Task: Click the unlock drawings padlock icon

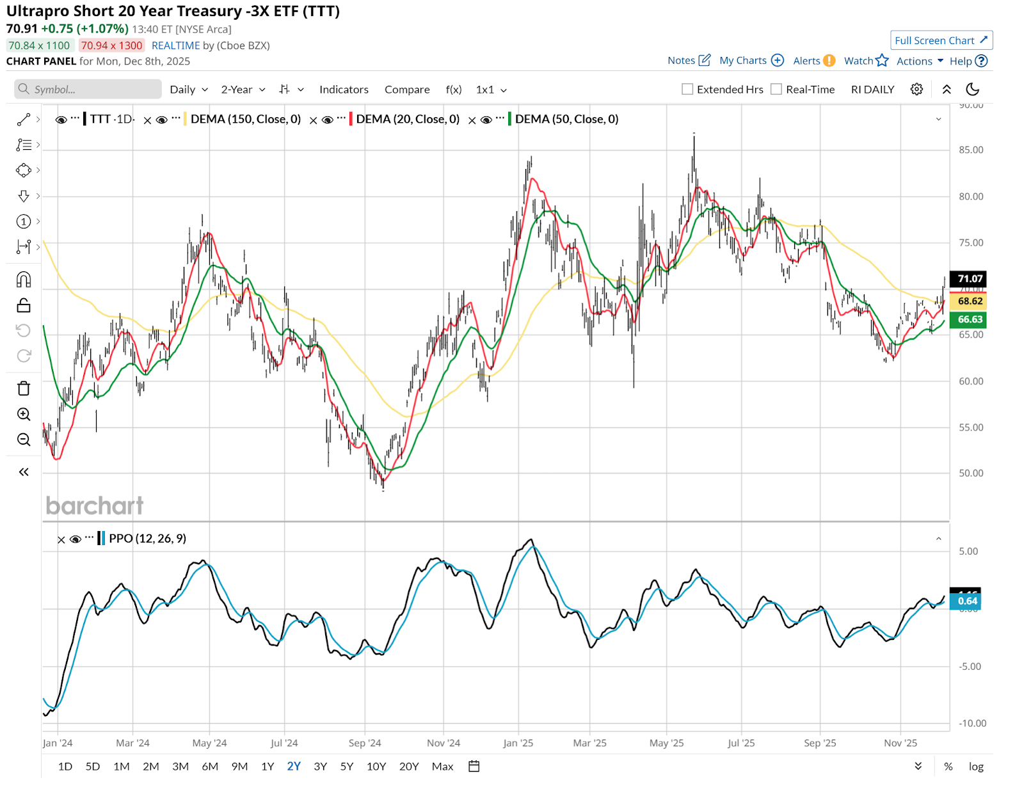Action: (24, 305)
